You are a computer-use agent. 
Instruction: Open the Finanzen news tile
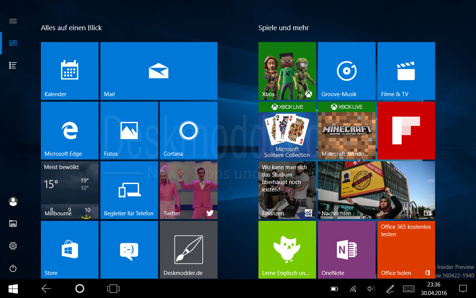pyautogui.click(x=287, y=190)
